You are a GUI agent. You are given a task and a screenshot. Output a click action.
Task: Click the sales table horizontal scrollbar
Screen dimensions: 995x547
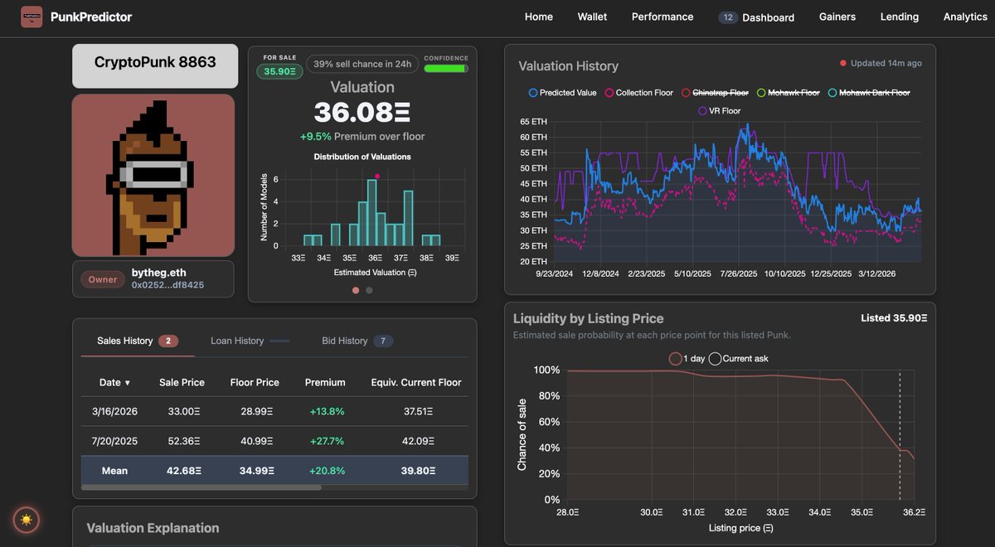201,487
